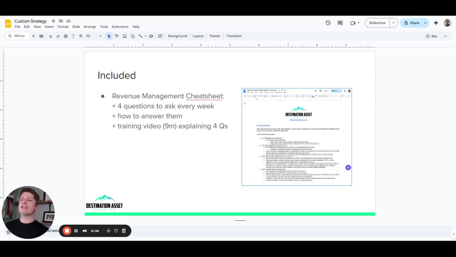Image resolution: width=456 pixels, height=257 pixels.
Task: View cloud save status icon
Action: [69, 21]
